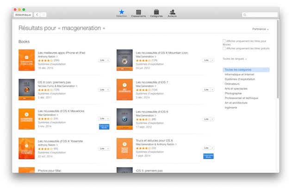This screenshot has height=190, width=292.
Task: Select 'Photographie' category
Action: point(233,93)
